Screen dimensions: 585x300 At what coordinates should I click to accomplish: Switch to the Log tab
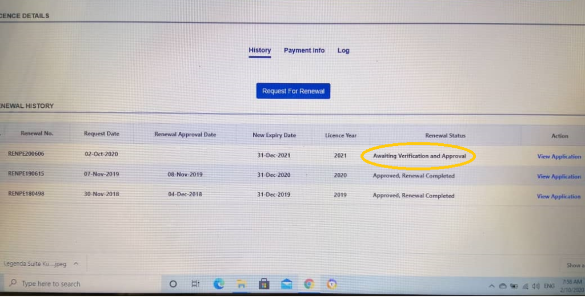[343, 50]
